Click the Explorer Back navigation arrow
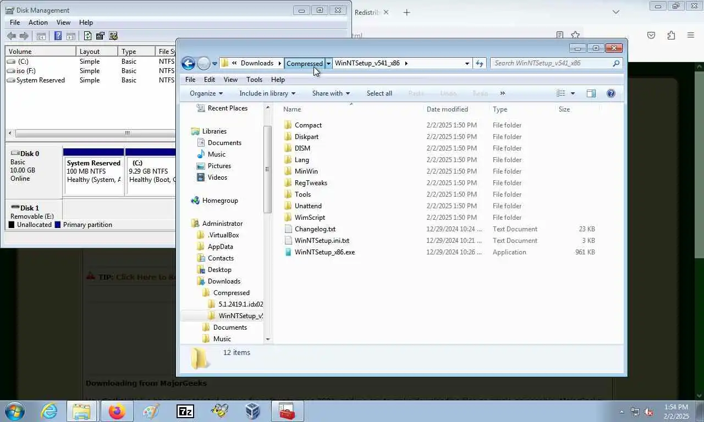 [188, 63]
